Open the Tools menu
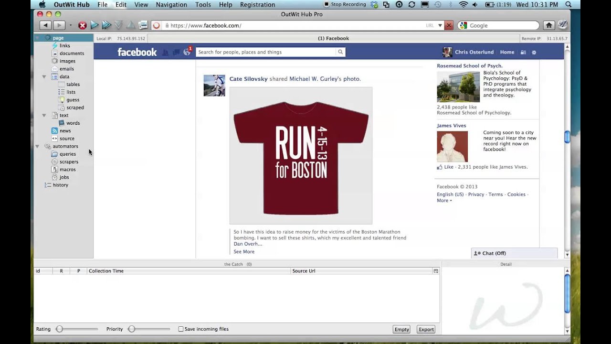Screen dimensions: 611x344 pyautogui.click(x=203, y=5)
